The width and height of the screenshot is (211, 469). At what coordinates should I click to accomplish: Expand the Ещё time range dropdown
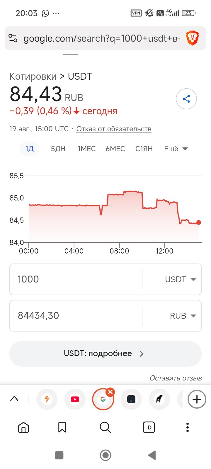tap(176, 149)
